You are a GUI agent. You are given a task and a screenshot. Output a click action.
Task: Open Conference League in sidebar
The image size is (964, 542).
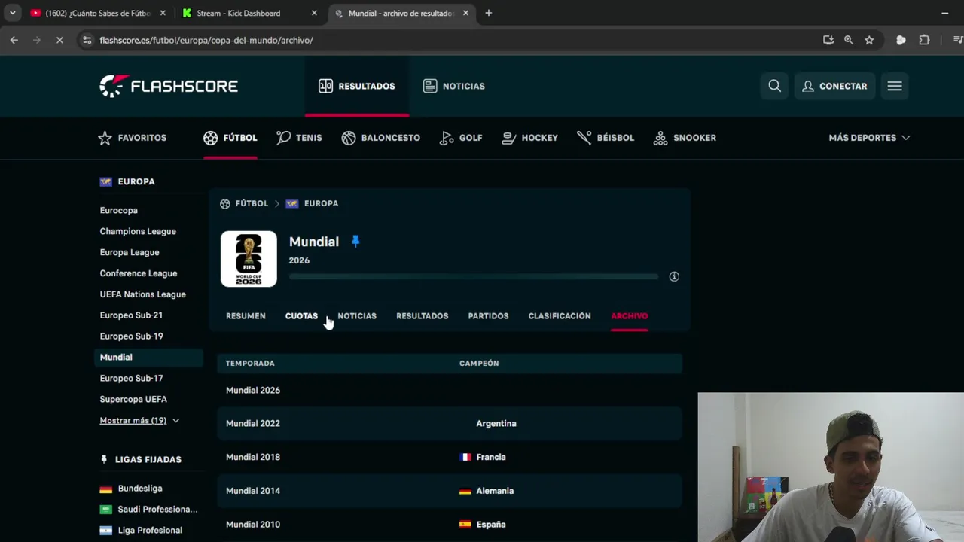click(x=139, y=273)
